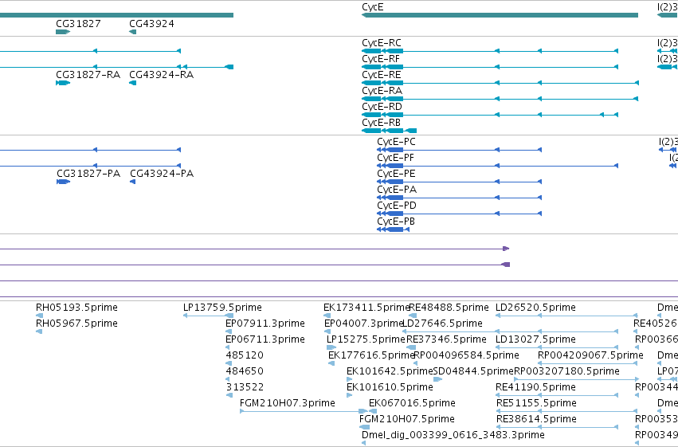Select transcript CycE-RF

[490, 67]
